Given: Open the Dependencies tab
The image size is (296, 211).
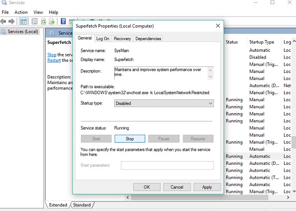Looking at the screenshot, I should click(148, 39).
